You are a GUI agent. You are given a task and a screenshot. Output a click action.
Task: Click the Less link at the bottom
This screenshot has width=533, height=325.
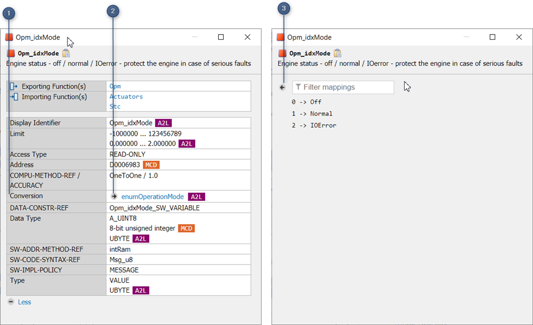[24, 302]
